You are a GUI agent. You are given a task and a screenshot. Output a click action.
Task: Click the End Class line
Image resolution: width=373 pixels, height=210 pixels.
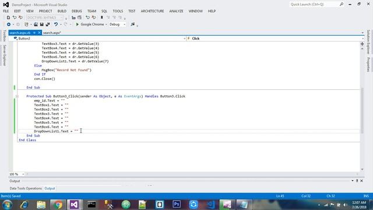pos(27,140)
